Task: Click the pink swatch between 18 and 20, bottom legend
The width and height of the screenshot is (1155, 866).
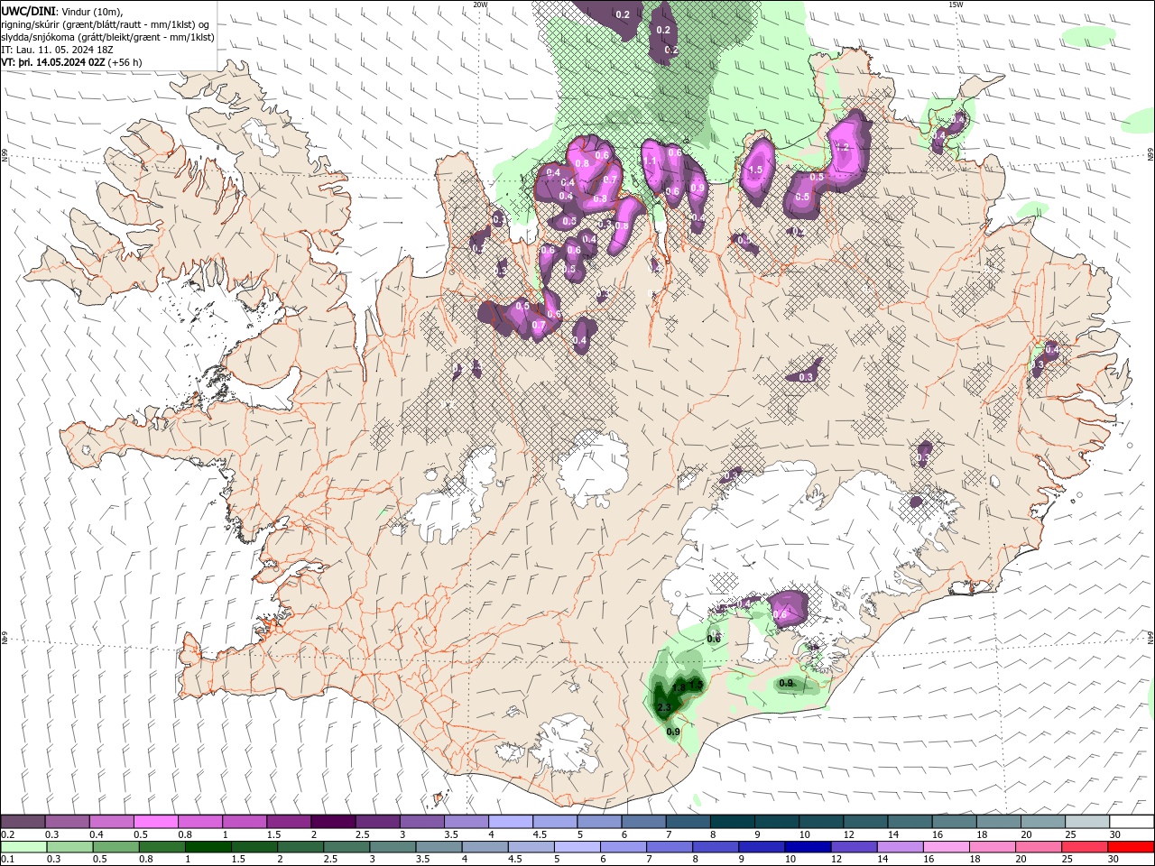Action: [992, 847]
